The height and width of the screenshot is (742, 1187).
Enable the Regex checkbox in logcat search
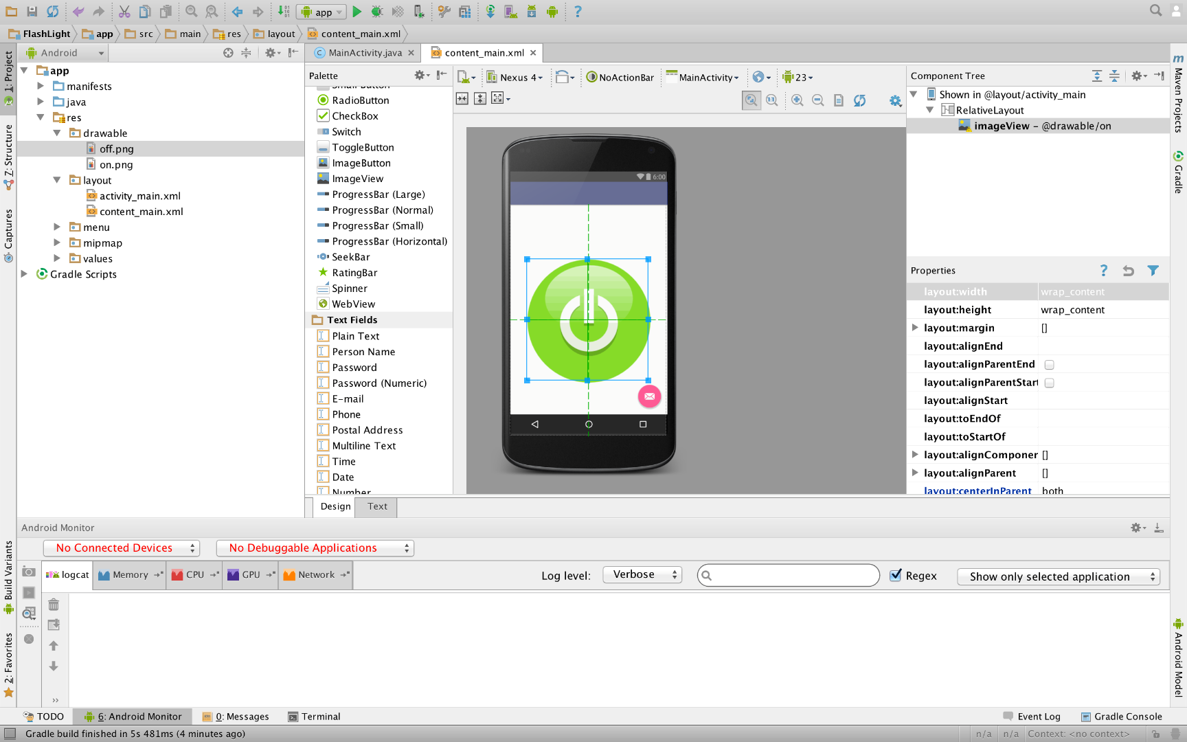pos(896,575)
